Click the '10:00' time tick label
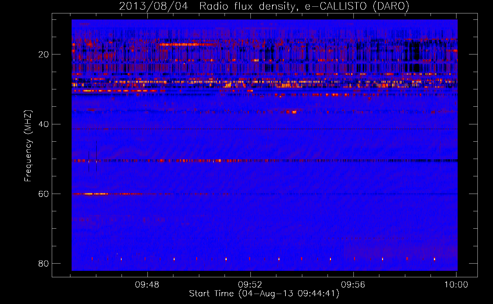This screenshot has width=493, height=304. [456, 285]
